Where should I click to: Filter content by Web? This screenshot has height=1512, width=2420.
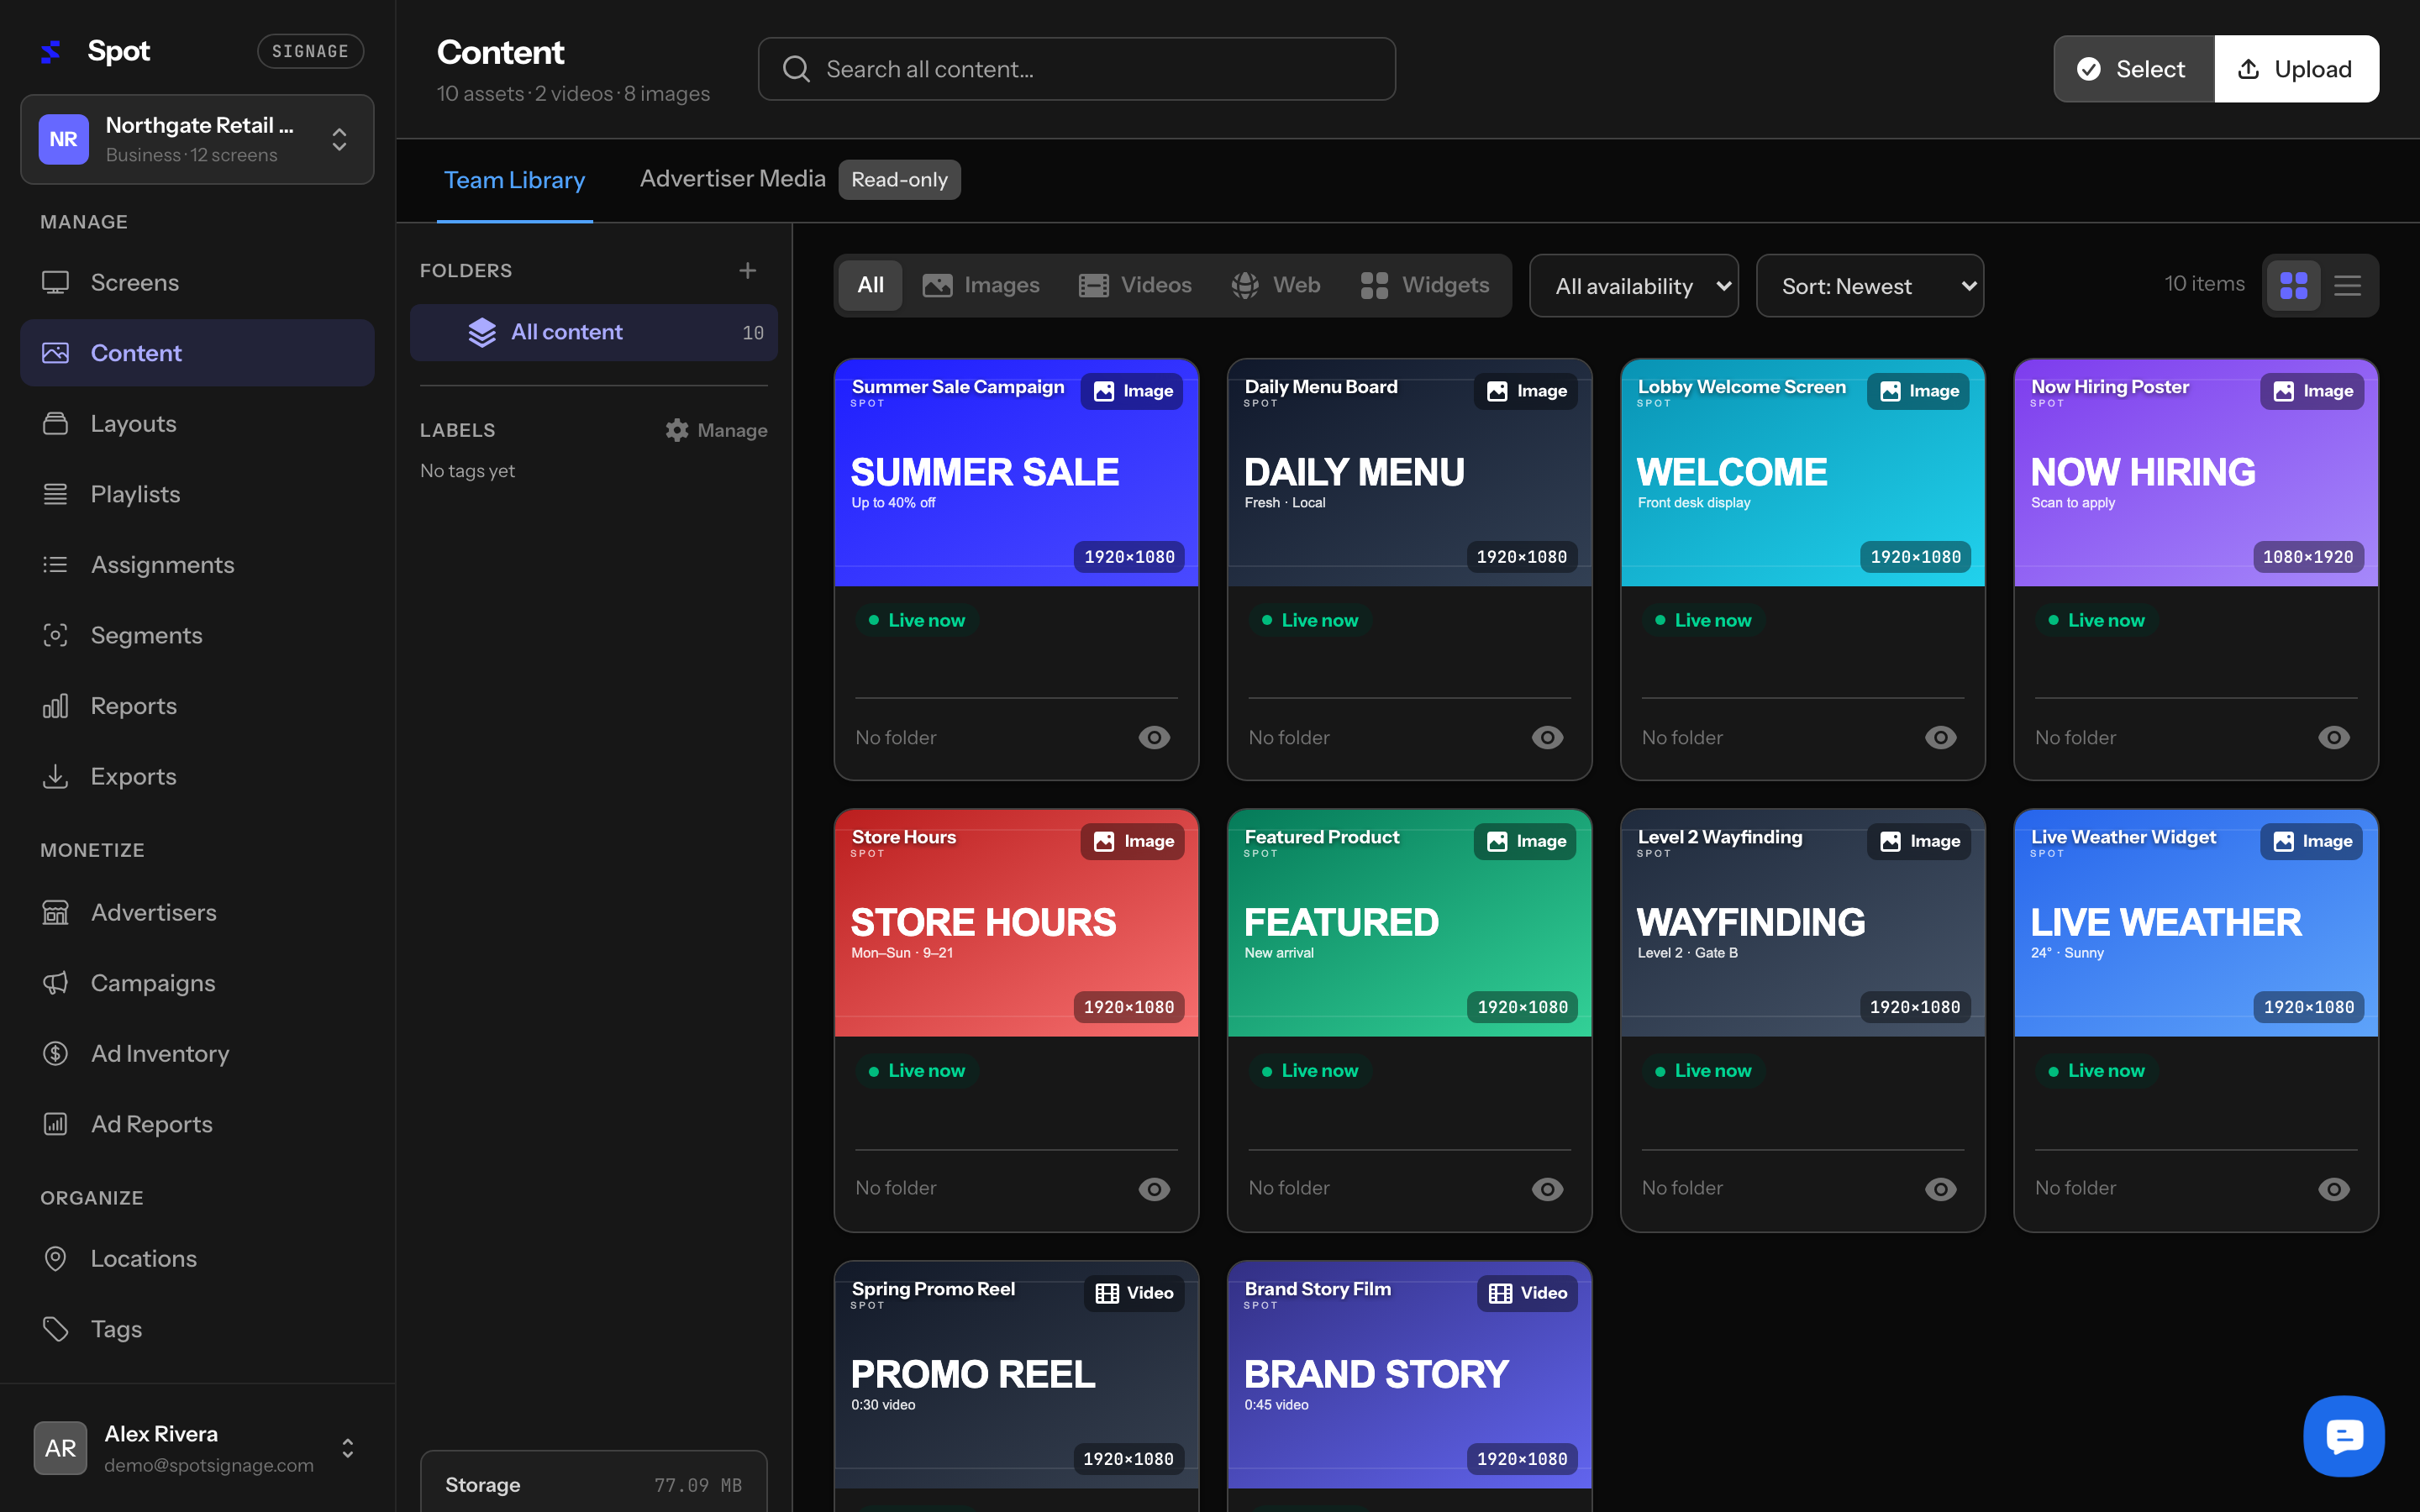pos(1276,285)
